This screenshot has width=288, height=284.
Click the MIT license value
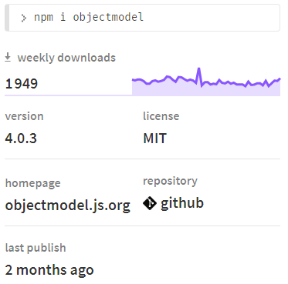[155, 139]
